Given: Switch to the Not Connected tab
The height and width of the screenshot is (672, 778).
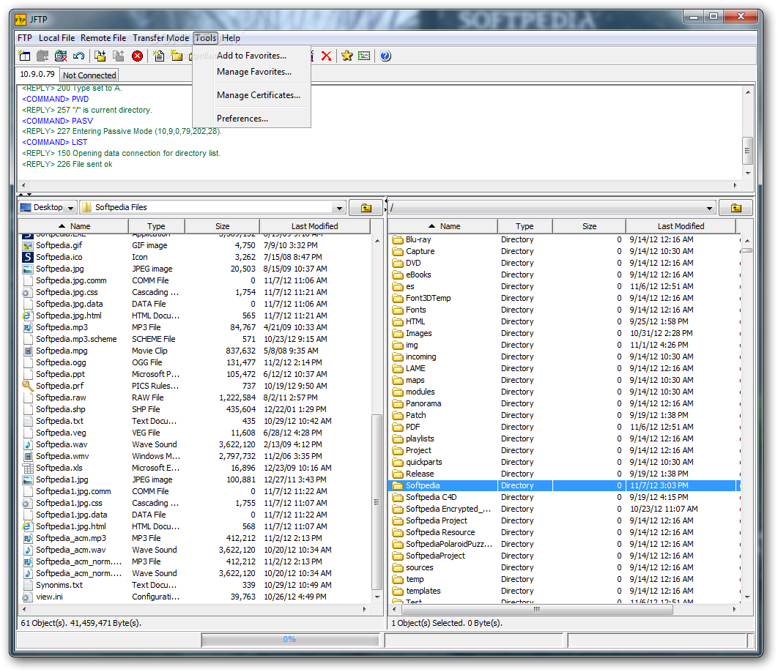Looking at the screenshot, I should coord(89,75).
